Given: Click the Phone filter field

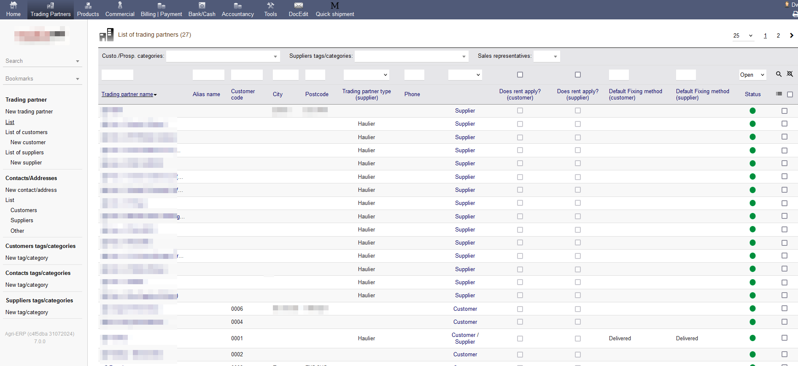Looking at the screenshot, I should pos(414,75).
